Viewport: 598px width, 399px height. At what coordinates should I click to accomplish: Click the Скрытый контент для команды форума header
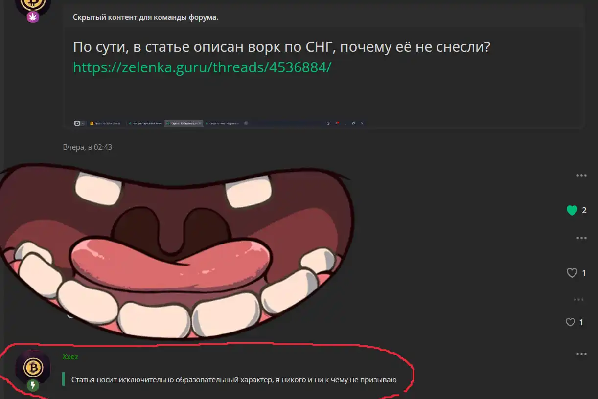tap(146, 17)
